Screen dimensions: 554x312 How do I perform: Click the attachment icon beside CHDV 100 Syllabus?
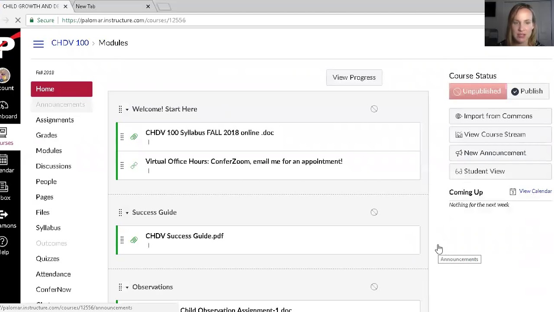point(134,137)
